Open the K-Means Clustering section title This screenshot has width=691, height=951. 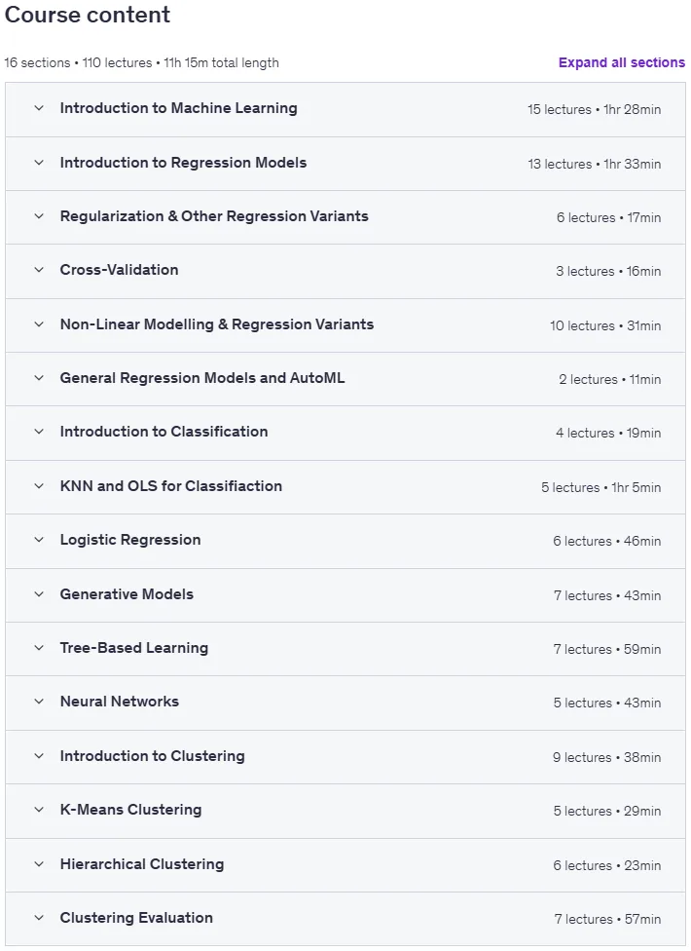point(130,810)
